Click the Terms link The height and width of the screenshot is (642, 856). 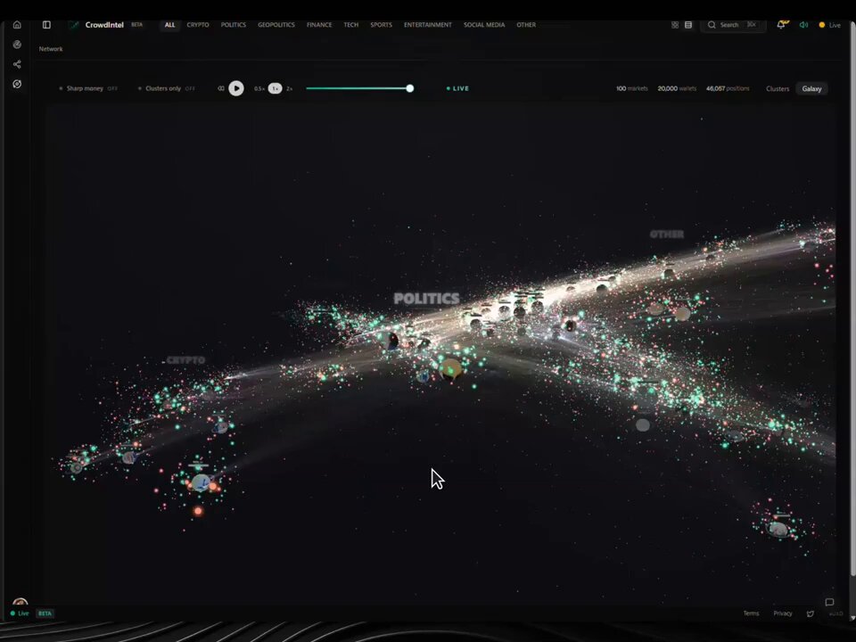point(751,613)
